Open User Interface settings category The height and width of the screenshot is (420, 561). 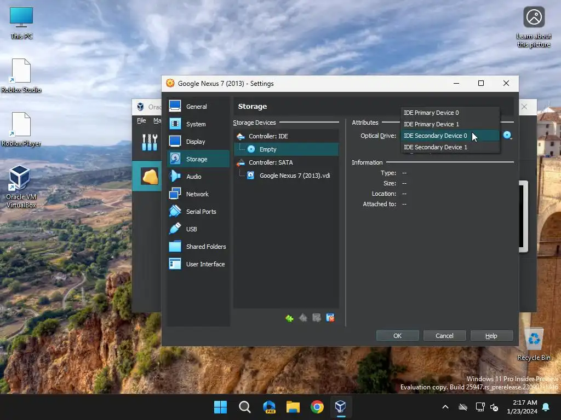198,264
